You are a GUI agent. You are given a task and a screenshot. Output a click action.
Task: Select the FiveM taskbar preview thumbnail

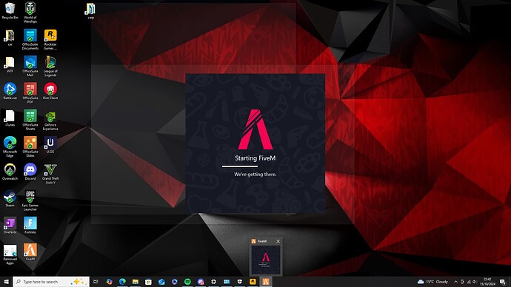266,260
